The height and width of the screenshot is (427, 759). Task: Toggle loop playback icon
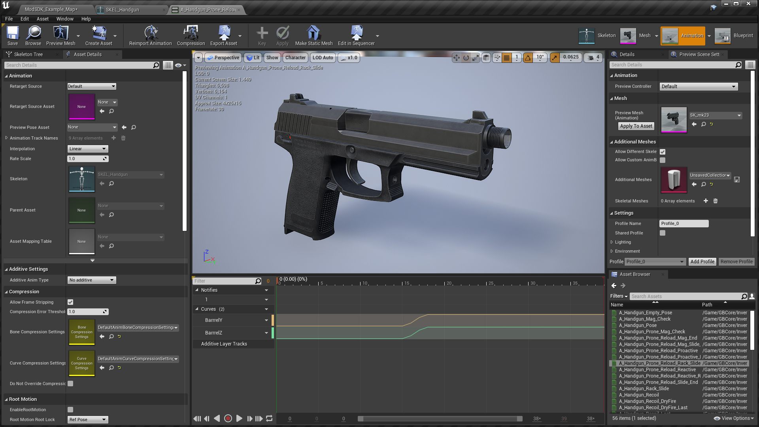pyautogui.click(x=269, y=418)
